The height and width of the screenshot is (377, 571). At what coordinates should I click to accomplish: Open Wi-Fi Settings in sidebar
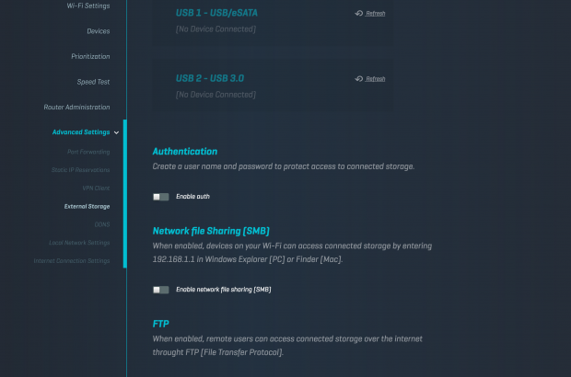[88, 6]
